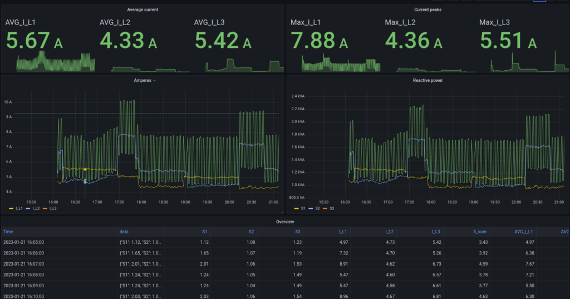
Task: Sort the table by the data column header
Action: (124, 231)
